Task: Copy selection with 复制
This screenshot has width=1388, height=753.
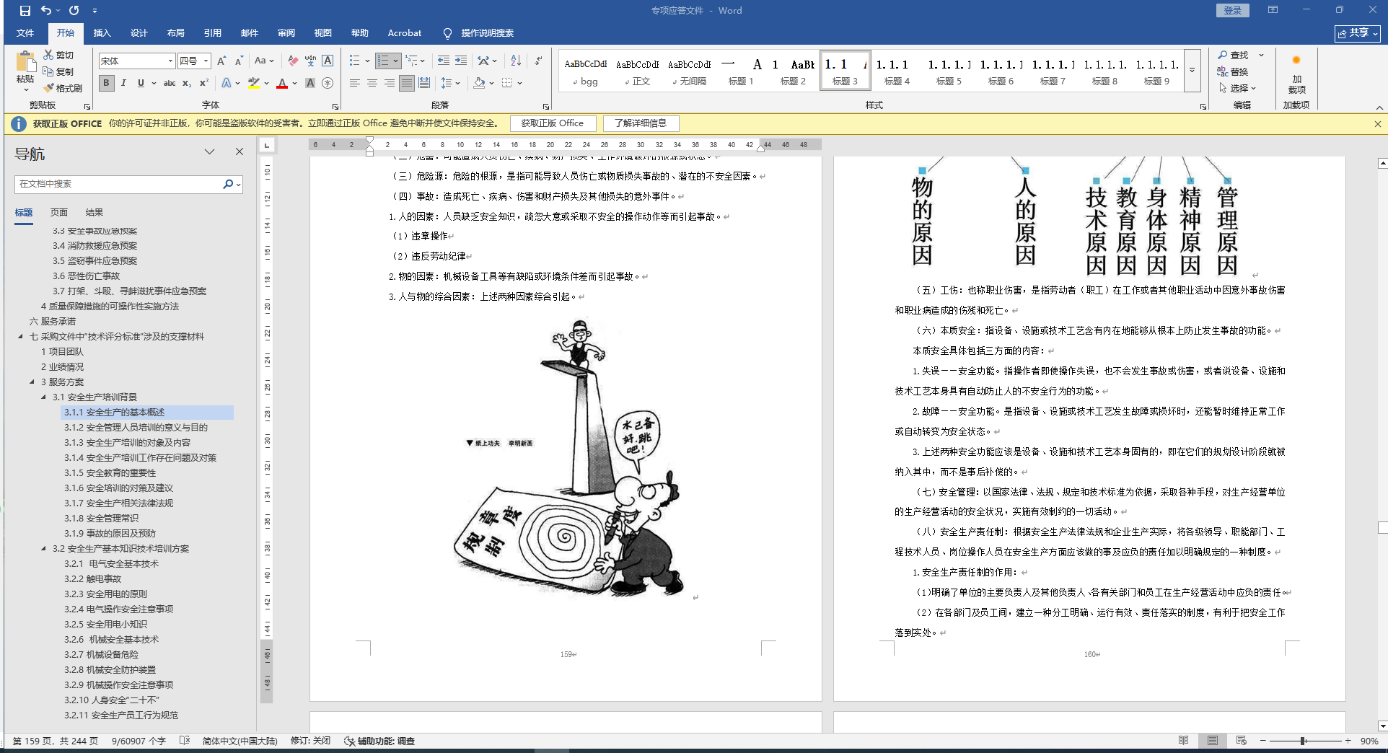Action: [58, 71]
